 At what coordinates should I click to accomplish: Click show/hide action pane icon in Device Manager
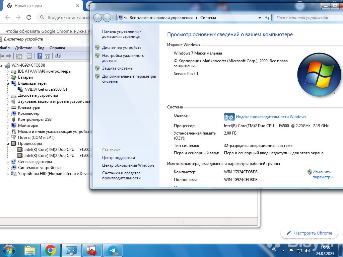pos(48,56)
